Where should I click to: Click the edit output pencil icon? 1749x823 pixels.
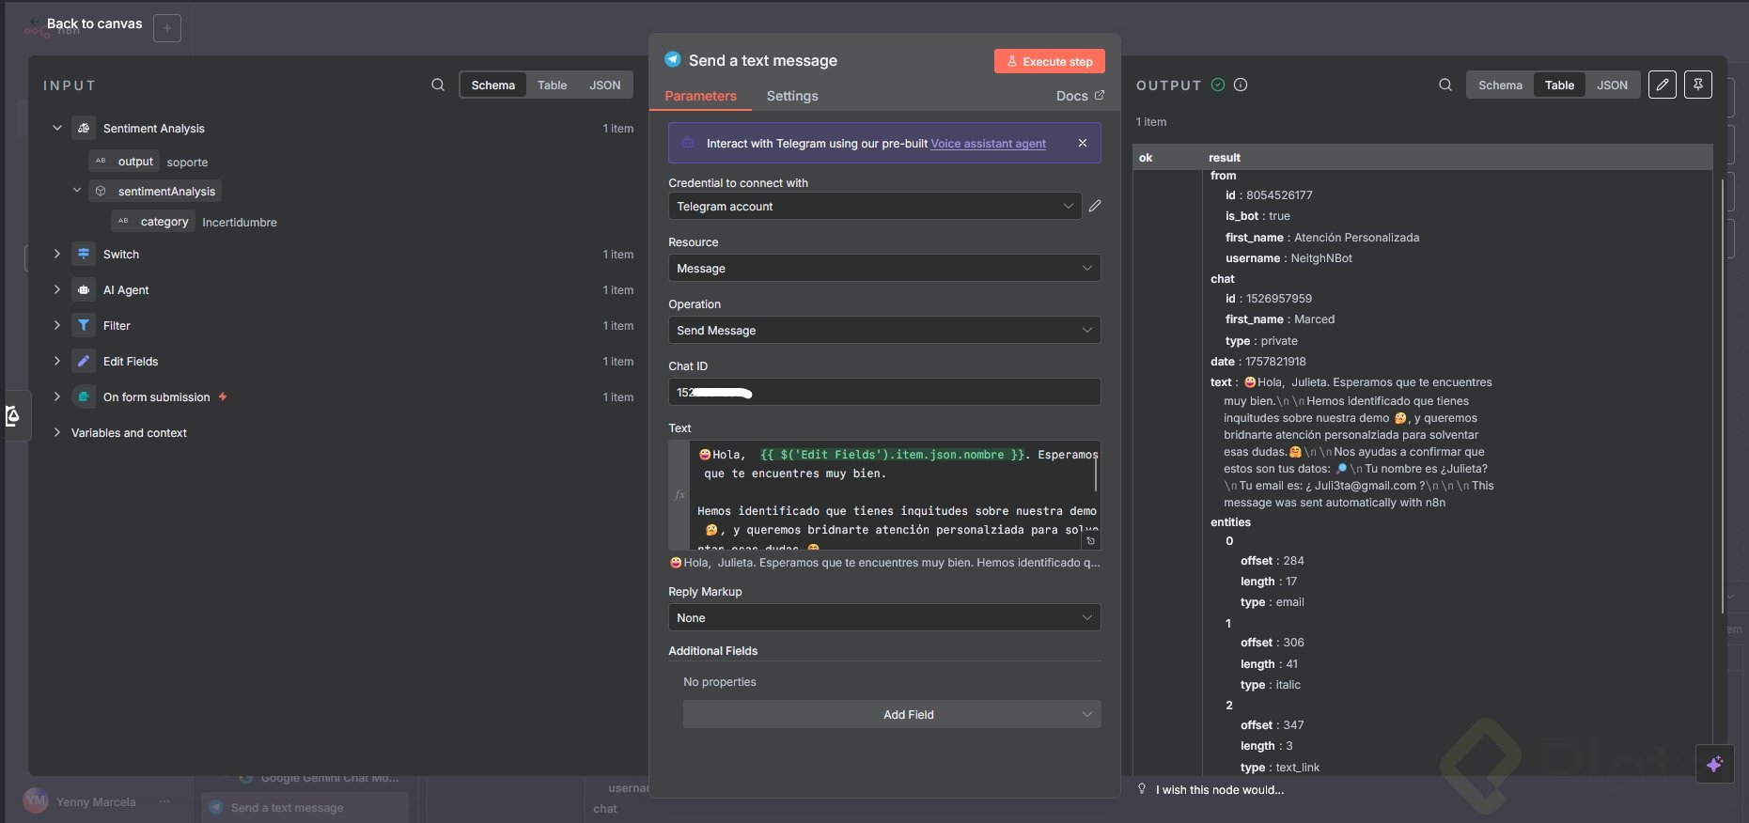point(1662,85)
